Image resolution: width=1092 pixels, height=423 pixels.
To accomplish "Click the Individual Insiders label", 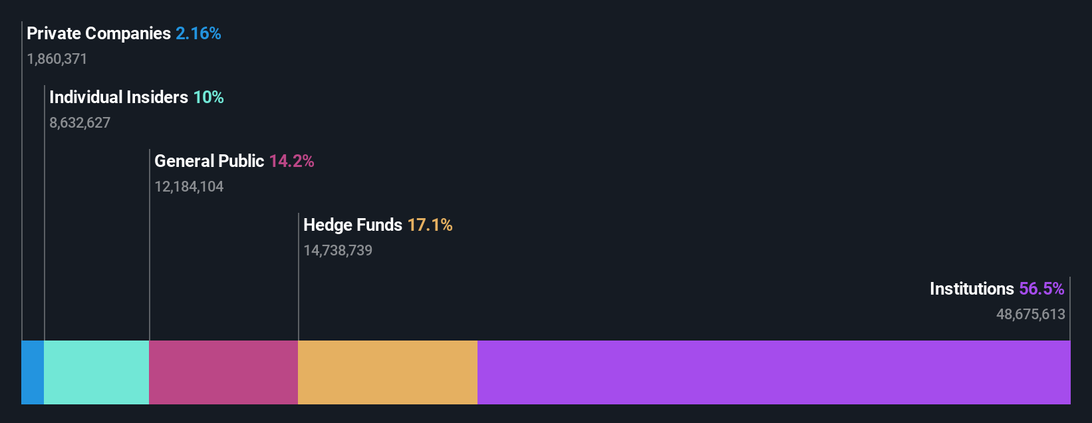I will coord(118,97).
